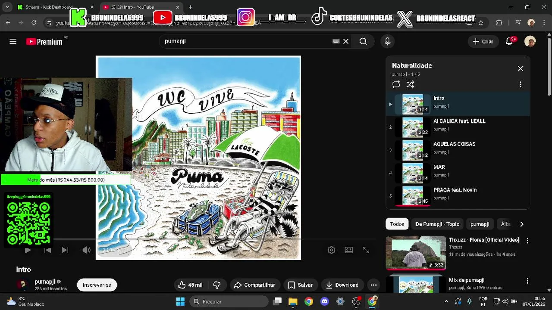Open the account avatar menu
Image resolution: width=552 pixels, height=310 pixels.
pyautogui.click(x=530, y=41)
